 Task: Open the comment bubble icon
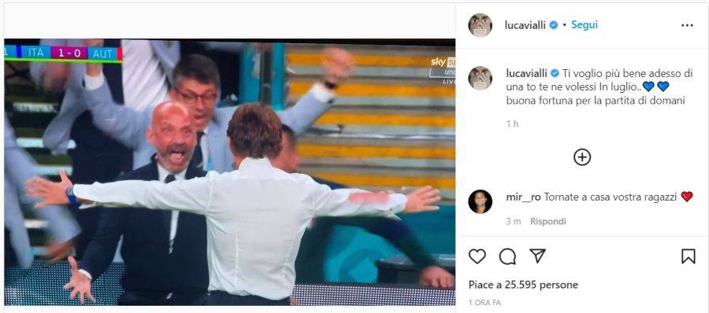tap(507, 256)
